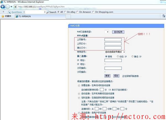Click the 连接时段 end hour field
The width and height of the screenshot is (166, 120).
pos(115,109)
